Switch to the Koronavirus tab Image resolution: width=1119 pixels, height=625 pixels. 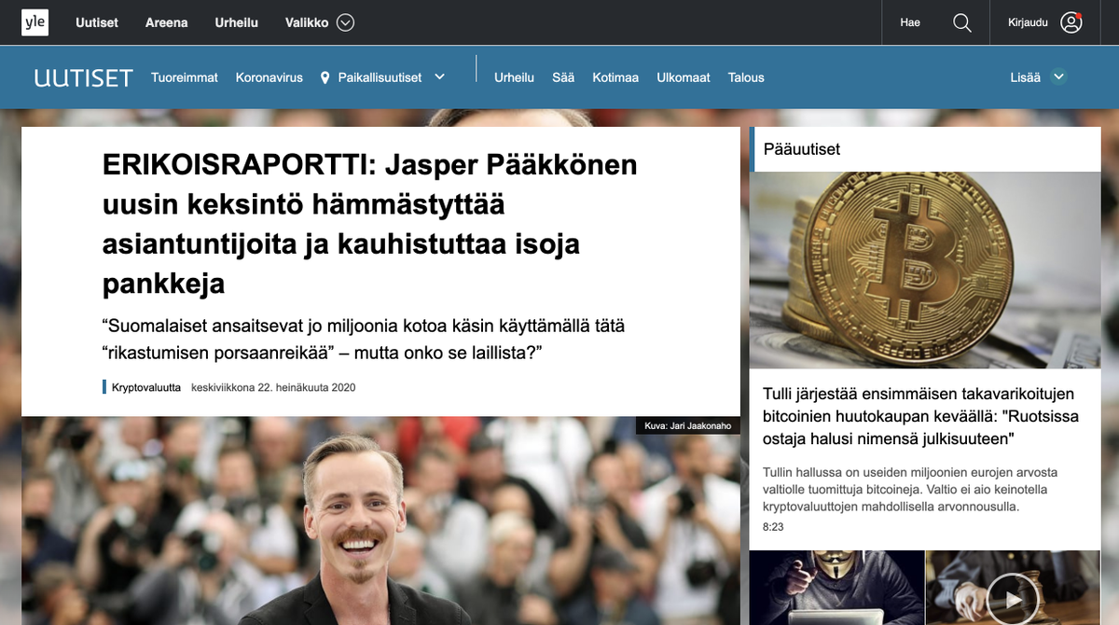tap(269, 77)
